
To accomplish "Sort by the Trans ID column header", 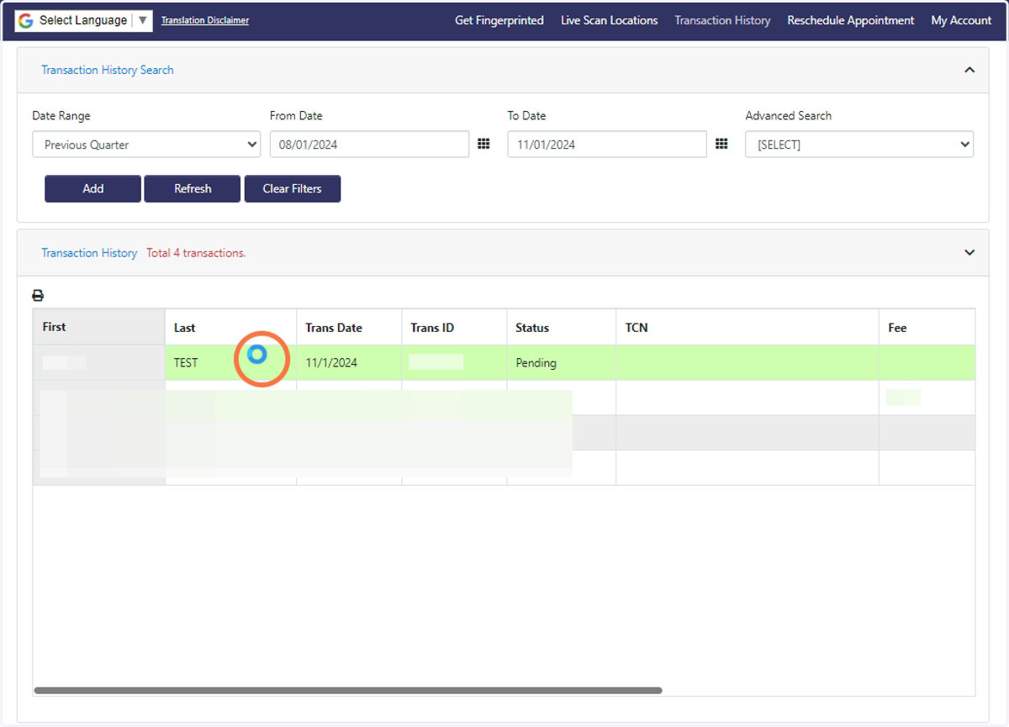I will pos(454,327).
